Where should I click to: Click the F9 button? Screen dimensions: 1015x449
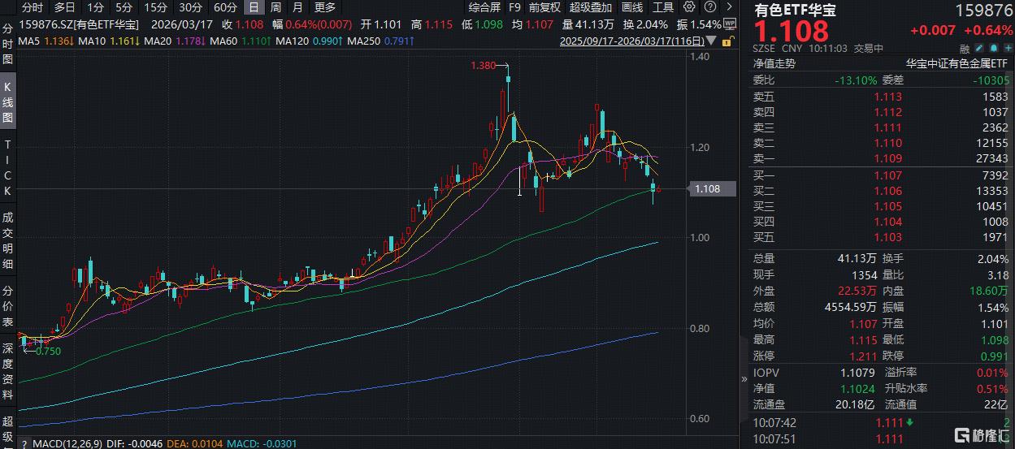point(514,7)
